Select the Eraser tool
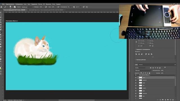Screen dimensions: 180x101 tap(1, 39)
